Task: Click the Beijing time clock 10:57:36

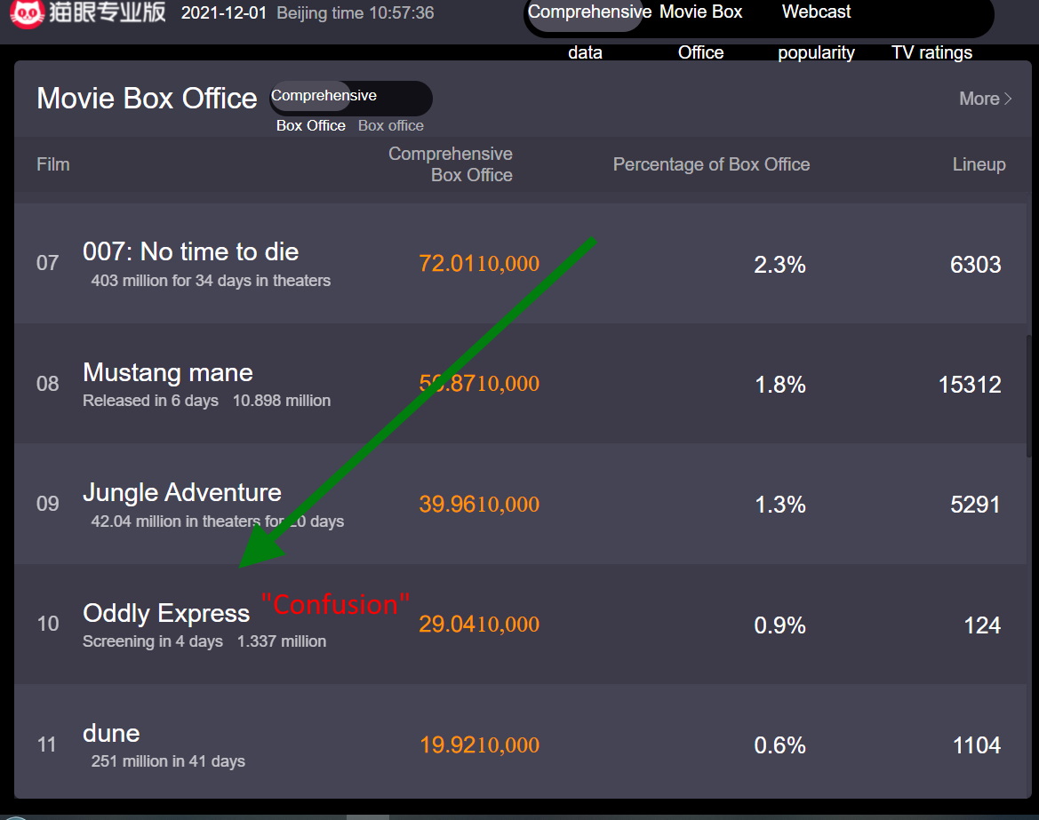Action: pos(356,12)
